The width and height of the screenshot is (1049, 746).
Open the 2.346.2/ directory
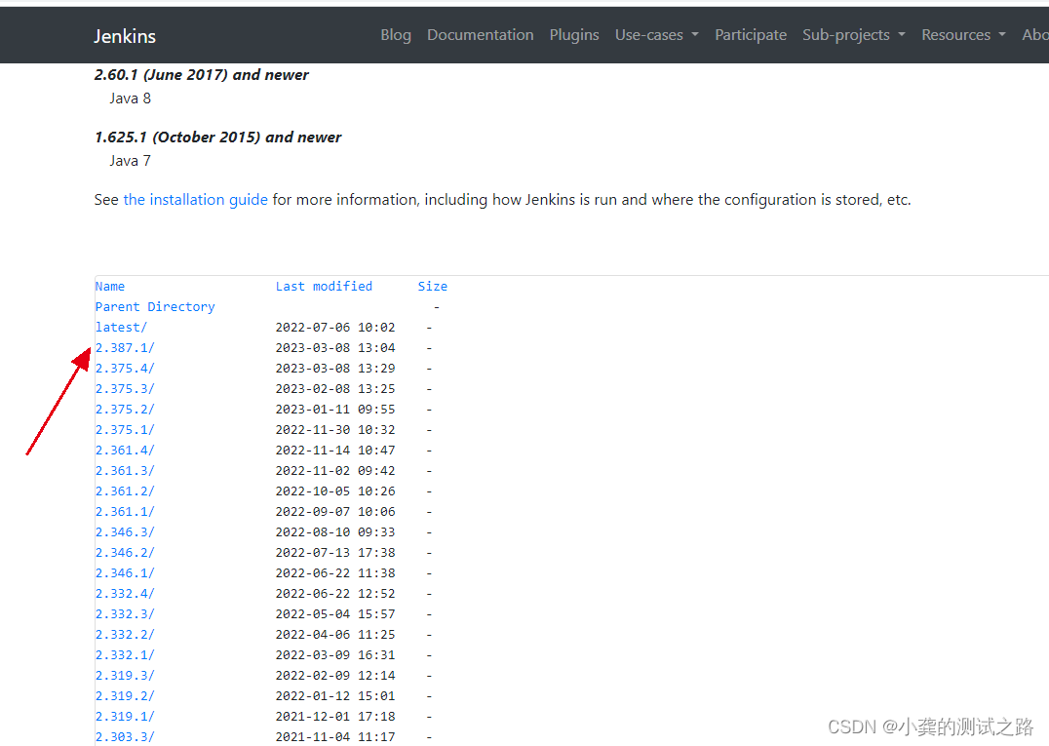click(x=125, y=553)
